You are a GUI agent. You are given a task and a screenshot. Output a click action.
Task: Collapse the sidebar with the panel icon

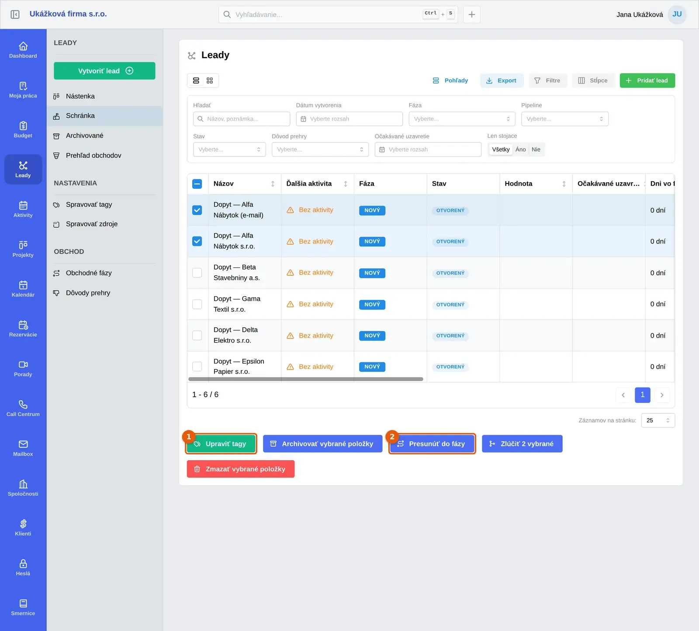click(x=15, y=14)
